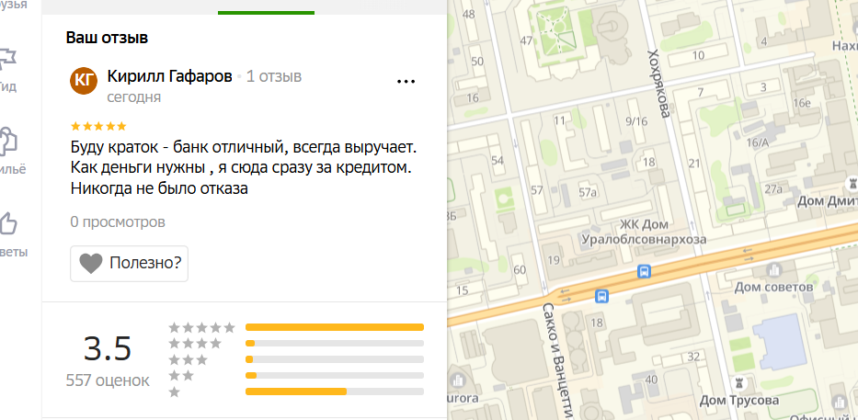858x420 pixels.
Task: Click building number 47 on map
Action: (526, 40)
